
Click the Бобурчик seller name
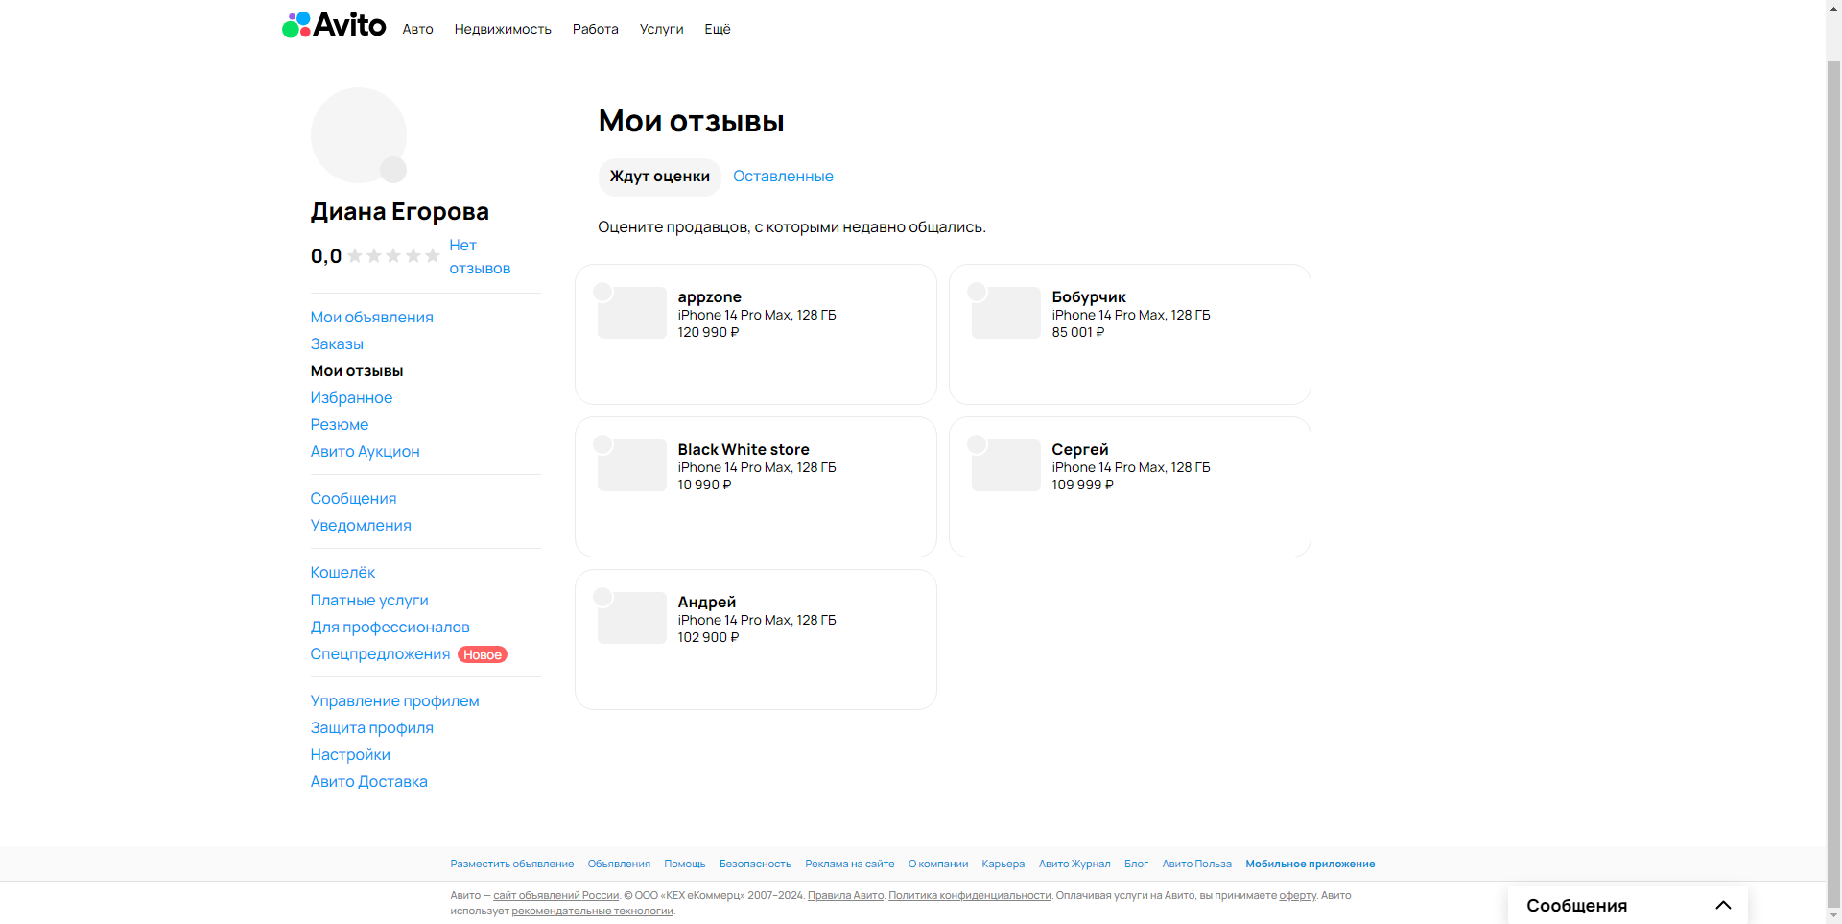[1089, 297]
